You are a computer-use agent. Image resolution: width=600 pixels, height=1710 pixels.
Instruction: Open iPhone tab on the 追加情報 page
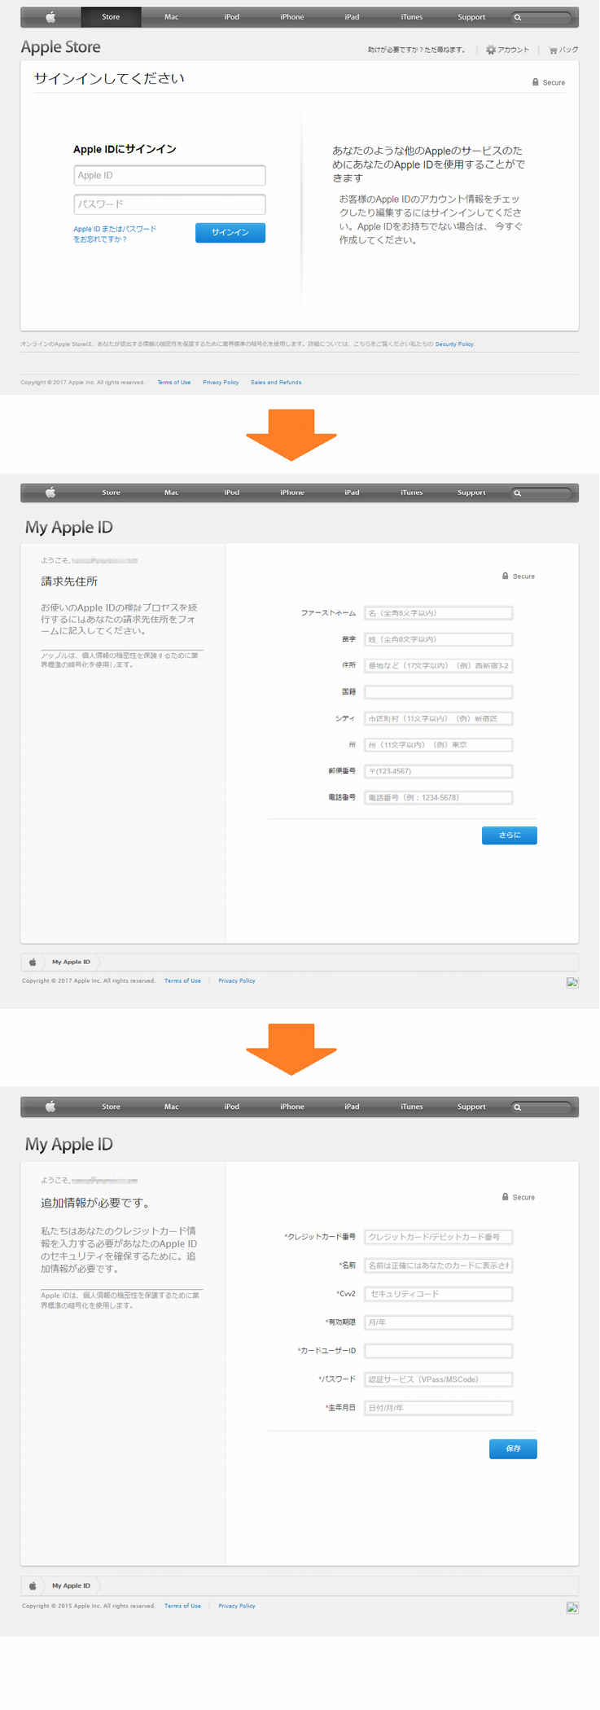(x=292, y=1107)
